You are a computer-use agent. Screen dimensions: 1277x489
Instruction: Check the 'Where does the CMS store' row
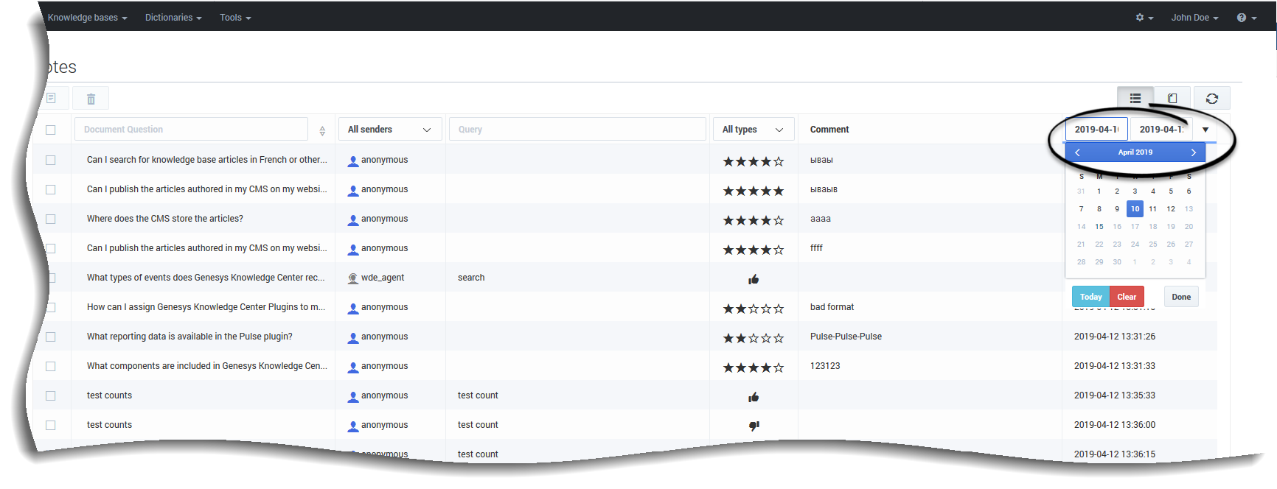pyautogui.click(x=51, y=219)
